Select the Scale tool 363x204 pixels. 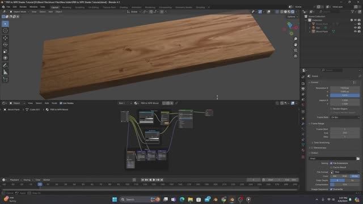(5, 52)
